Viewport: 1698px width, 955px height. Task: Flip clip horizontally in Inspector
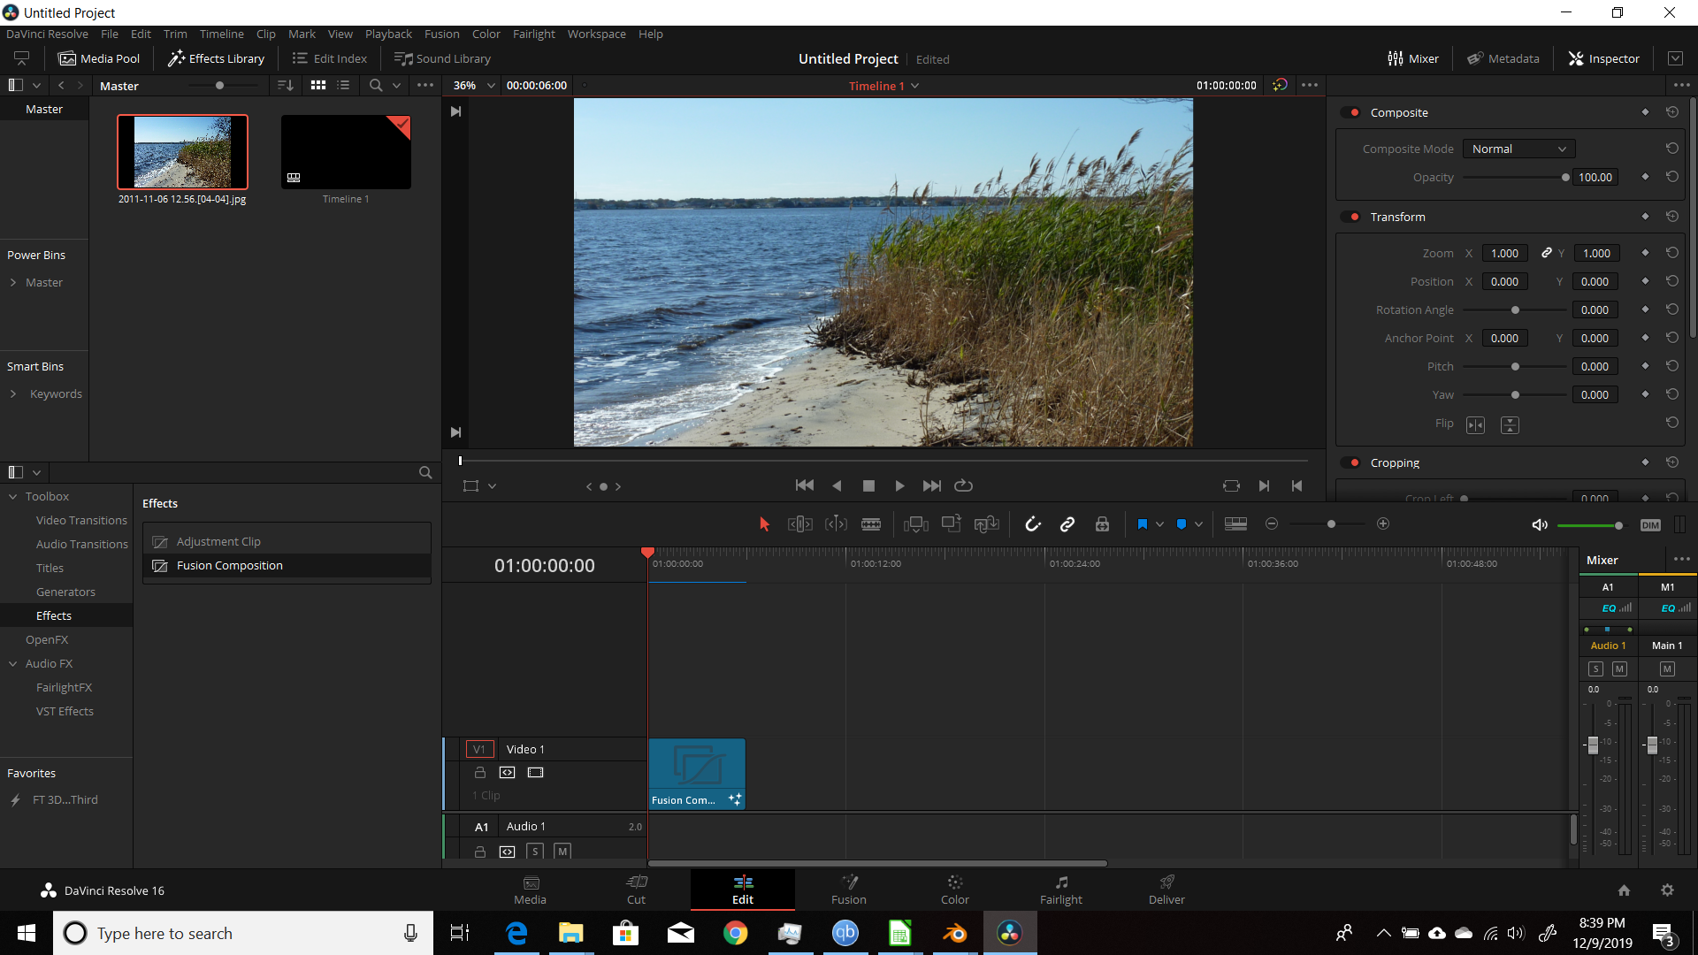click(x=1475, y=425)
